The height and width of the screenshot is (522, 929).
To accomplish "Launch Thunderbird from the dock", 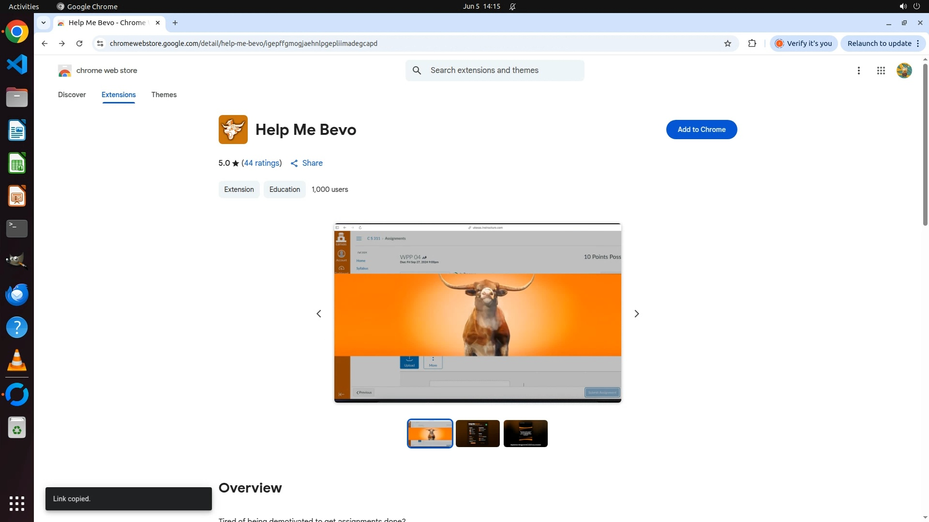I will click(x=17, y=294).
